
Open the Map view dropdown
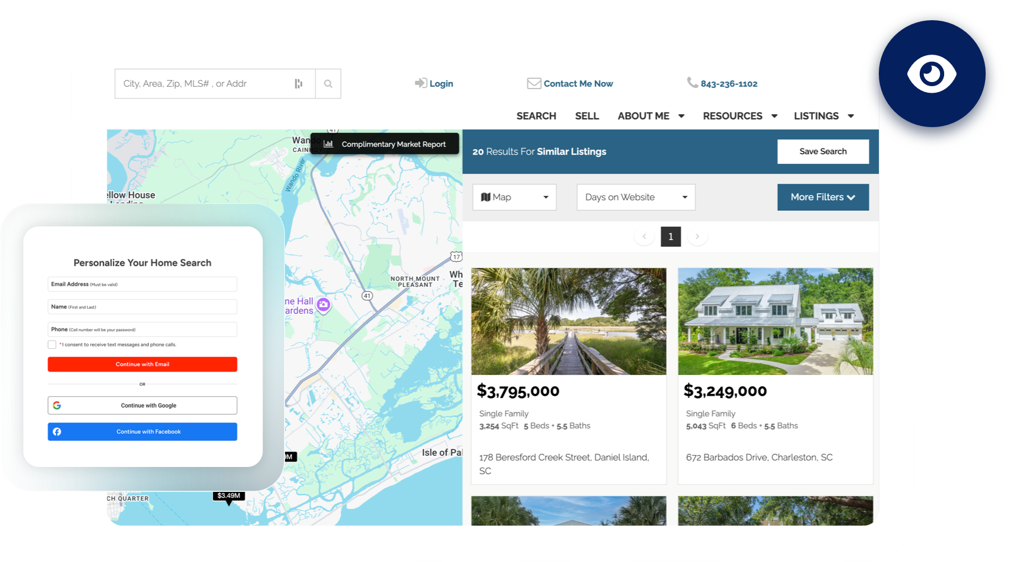(x=514, y=197)
